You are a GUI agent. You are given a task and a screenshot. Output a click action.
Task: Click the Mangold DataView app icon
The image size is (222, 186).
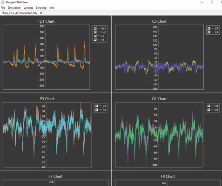coord(3,2)
